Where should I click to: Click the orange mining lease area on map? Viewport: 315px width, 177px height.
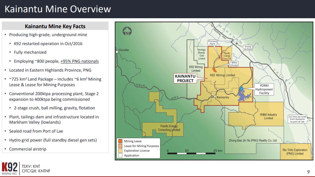tap(214, 70)
